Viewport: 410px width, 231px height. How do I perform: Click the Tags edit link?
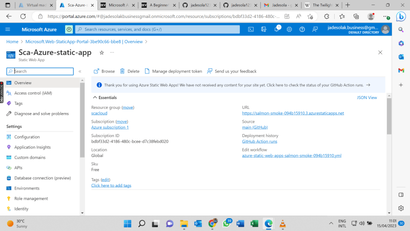tap(106, 180)
